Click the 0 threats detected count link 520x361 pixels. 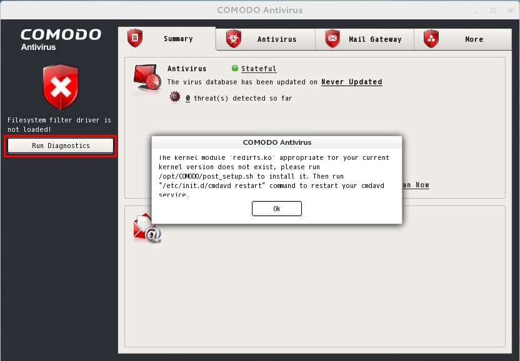pos(187,98)
